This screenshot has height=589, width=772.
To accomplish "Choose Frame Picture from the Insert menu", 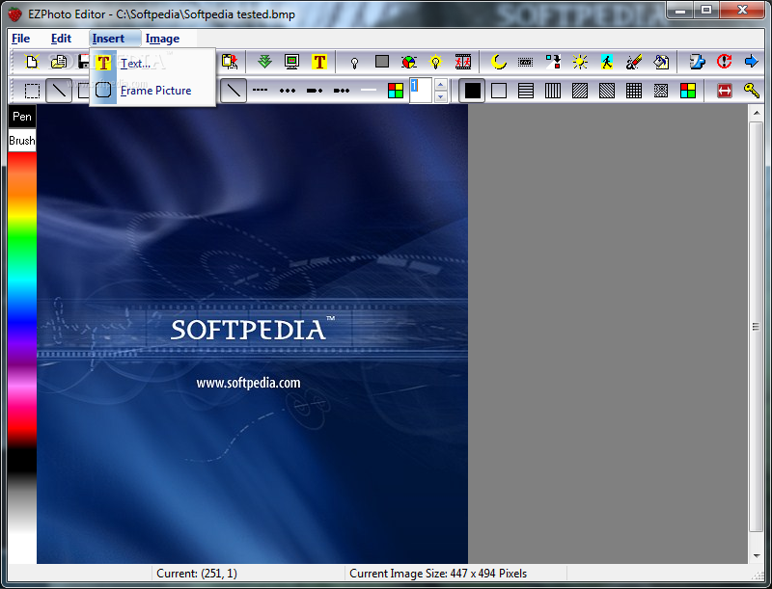I will point(152,91).
